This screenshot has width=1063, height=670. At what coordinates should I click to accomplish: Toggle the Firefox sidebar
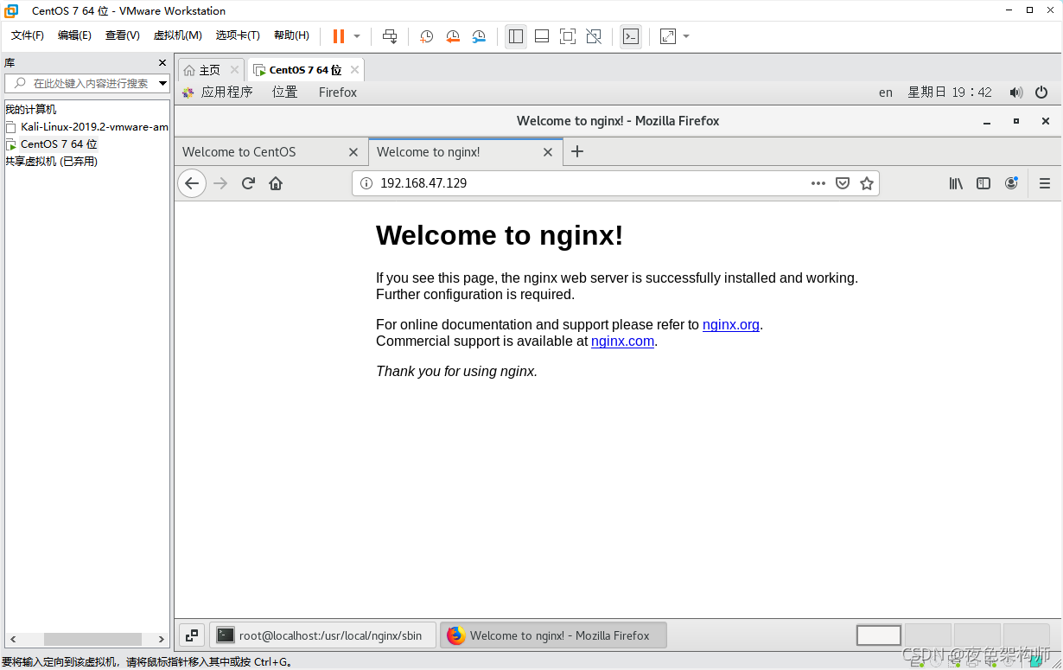[983, 183]
